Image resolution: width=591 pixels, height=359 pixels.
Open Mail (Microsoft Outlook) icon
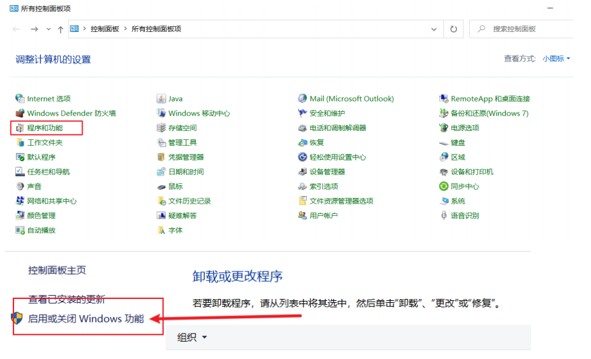coord(303,99)
